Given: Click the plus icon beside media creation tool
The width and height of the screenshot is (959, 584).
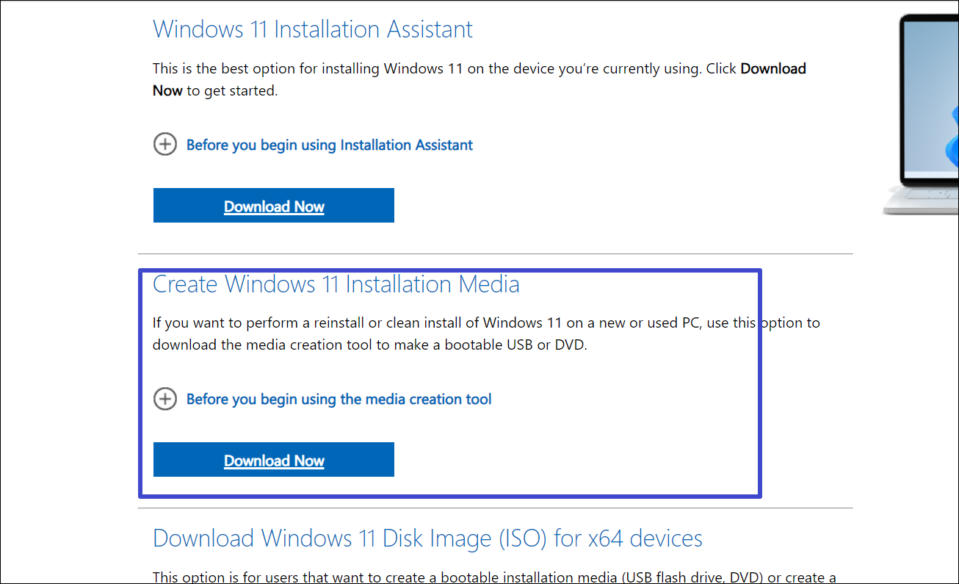Looking at the screenshot, I should [x=164, y=399].
